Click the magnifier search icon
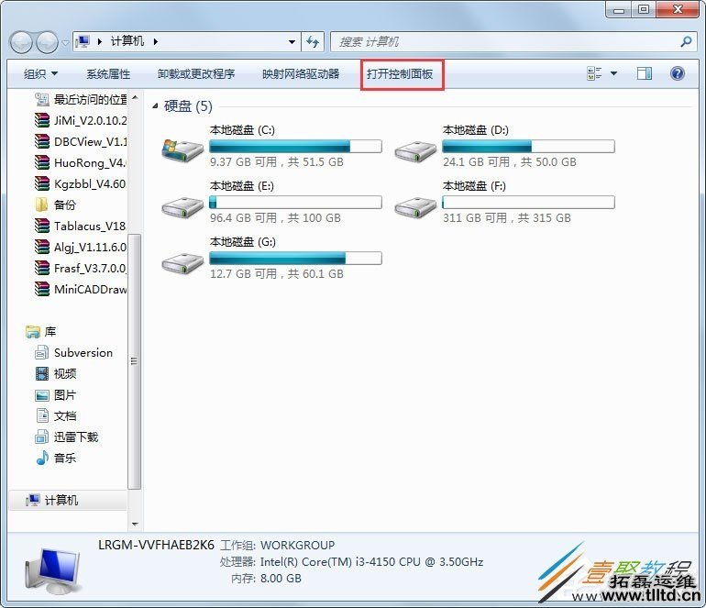The image size is (706, 608). tap(686, 42)
